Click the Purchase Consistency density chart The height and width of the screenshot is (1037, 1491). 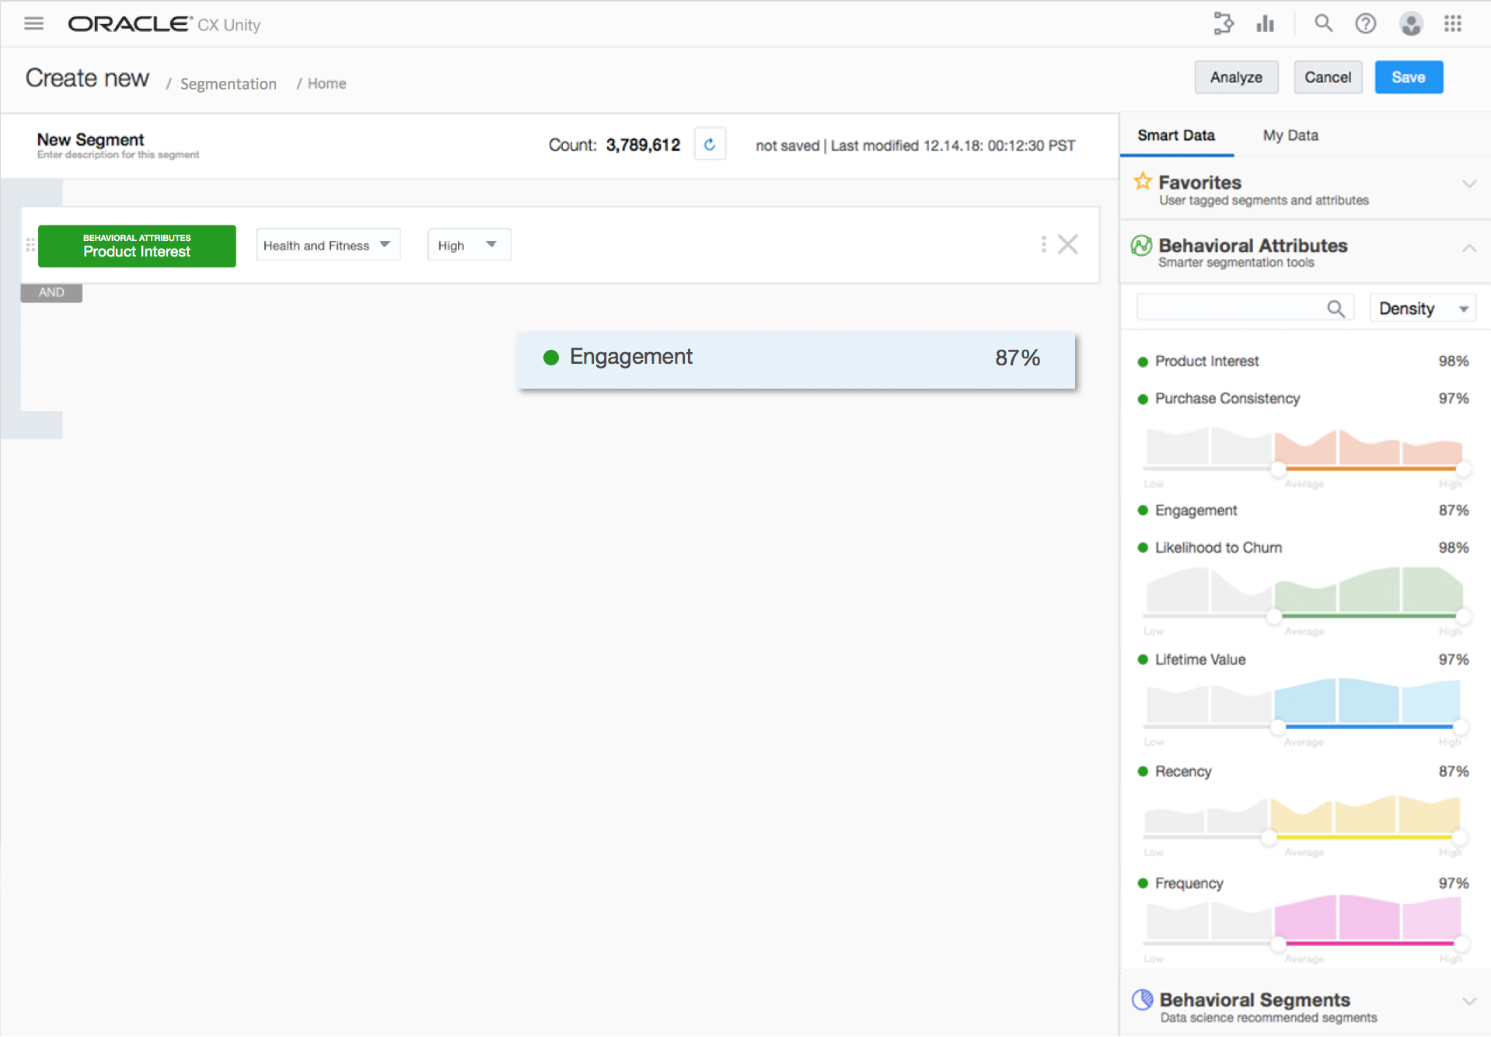point(1304,446)
